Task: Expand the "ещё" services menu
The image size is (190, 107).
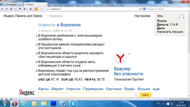Action: coord(156,89)
